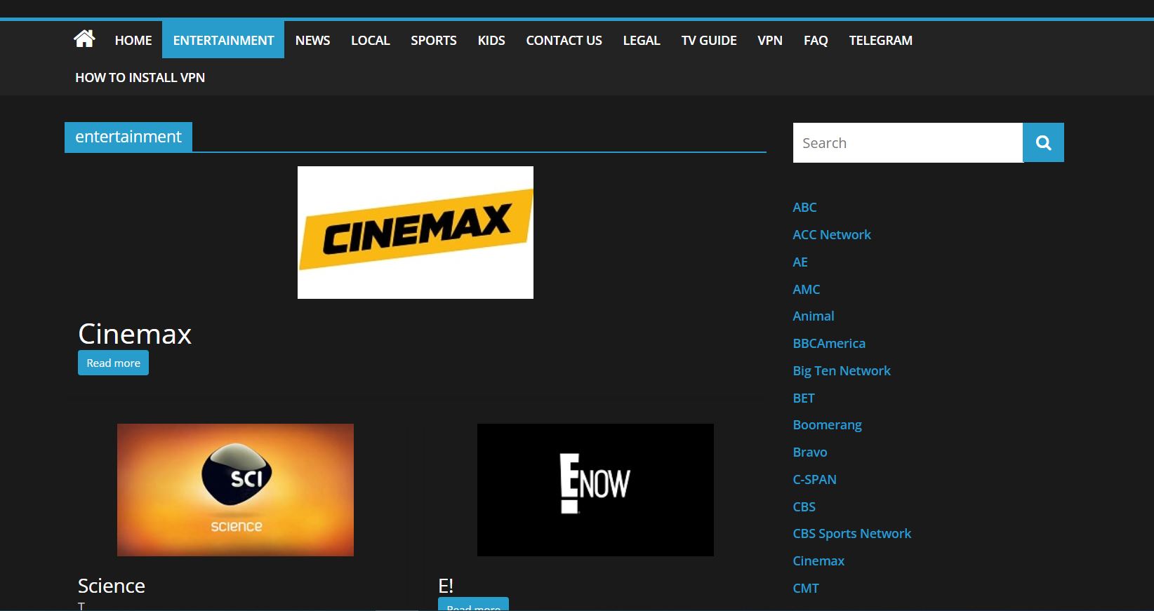Open the FAQ page
The image size is (1154, 611).
[816, 40]
